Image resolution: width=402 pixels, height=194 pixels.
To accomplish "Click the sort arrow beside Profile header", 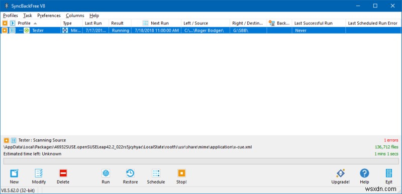I will pos(35,23).
